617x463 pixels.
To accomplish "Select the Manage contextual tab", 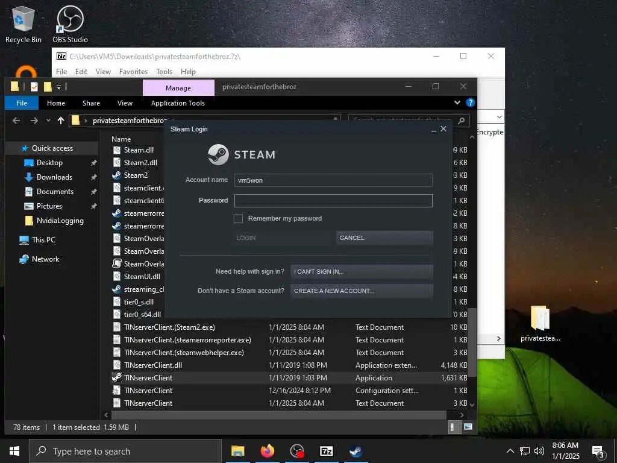I will pos(178,88).
